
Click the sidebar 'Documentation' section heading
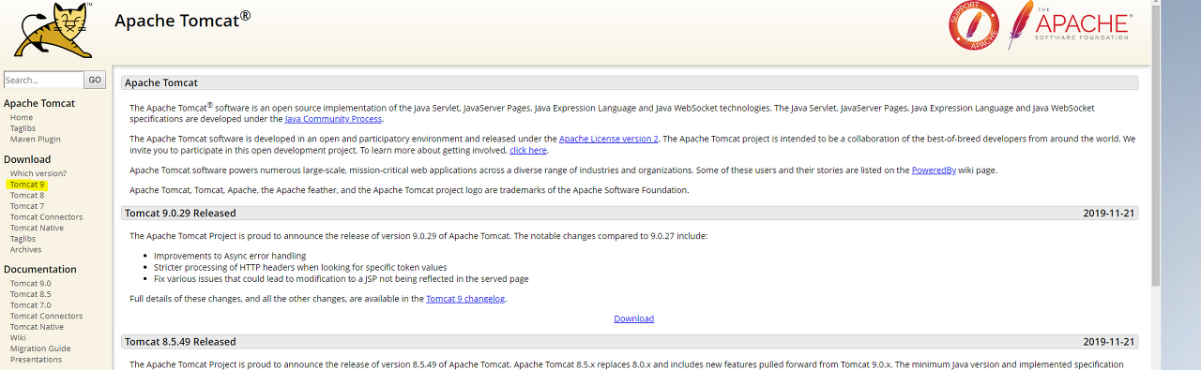[40, 269]
